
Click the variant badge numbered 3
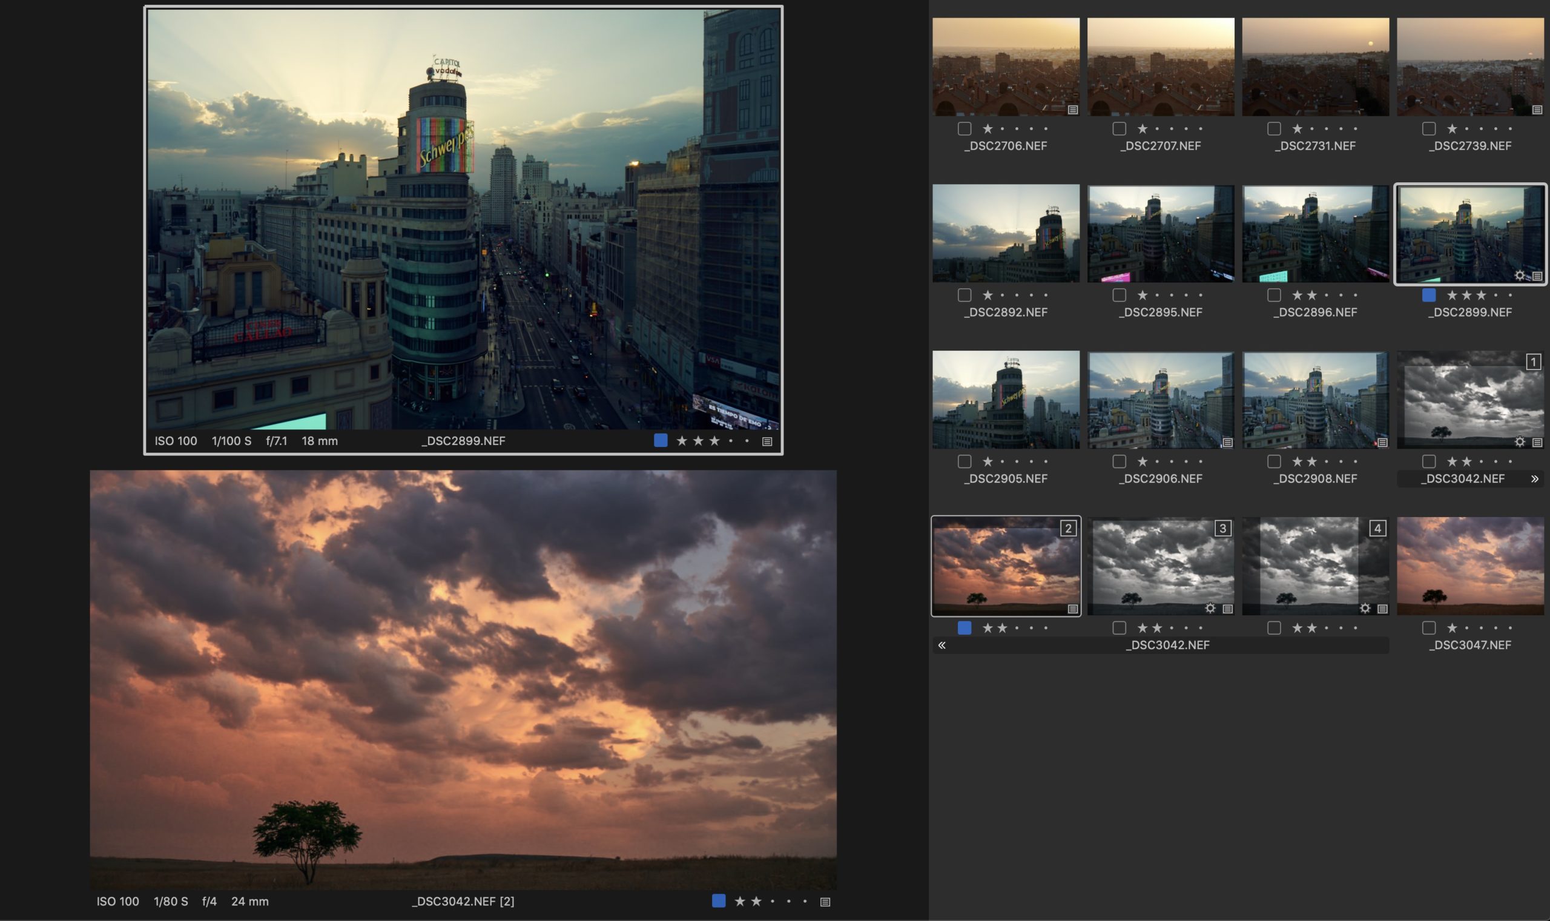(x=1222, y=528)
